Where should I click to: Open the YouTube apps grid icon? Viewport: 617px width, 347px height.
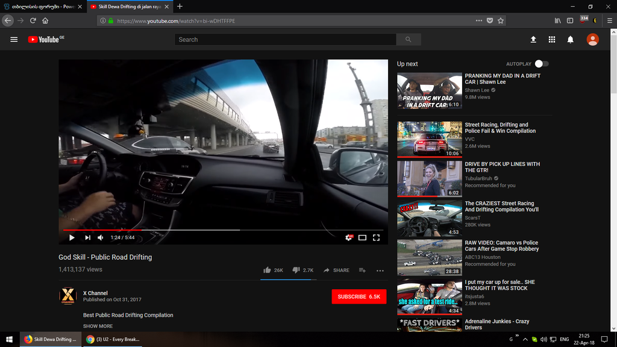point(552,39)
